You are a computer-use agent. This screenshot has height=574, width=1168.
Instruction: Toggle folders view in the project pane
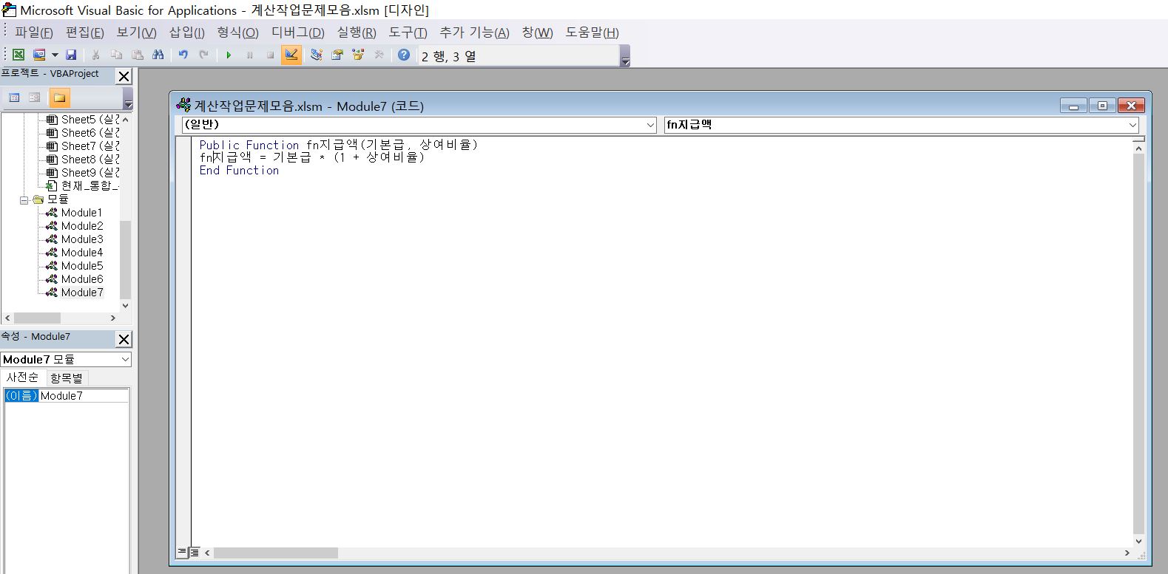tap(59, 98)
